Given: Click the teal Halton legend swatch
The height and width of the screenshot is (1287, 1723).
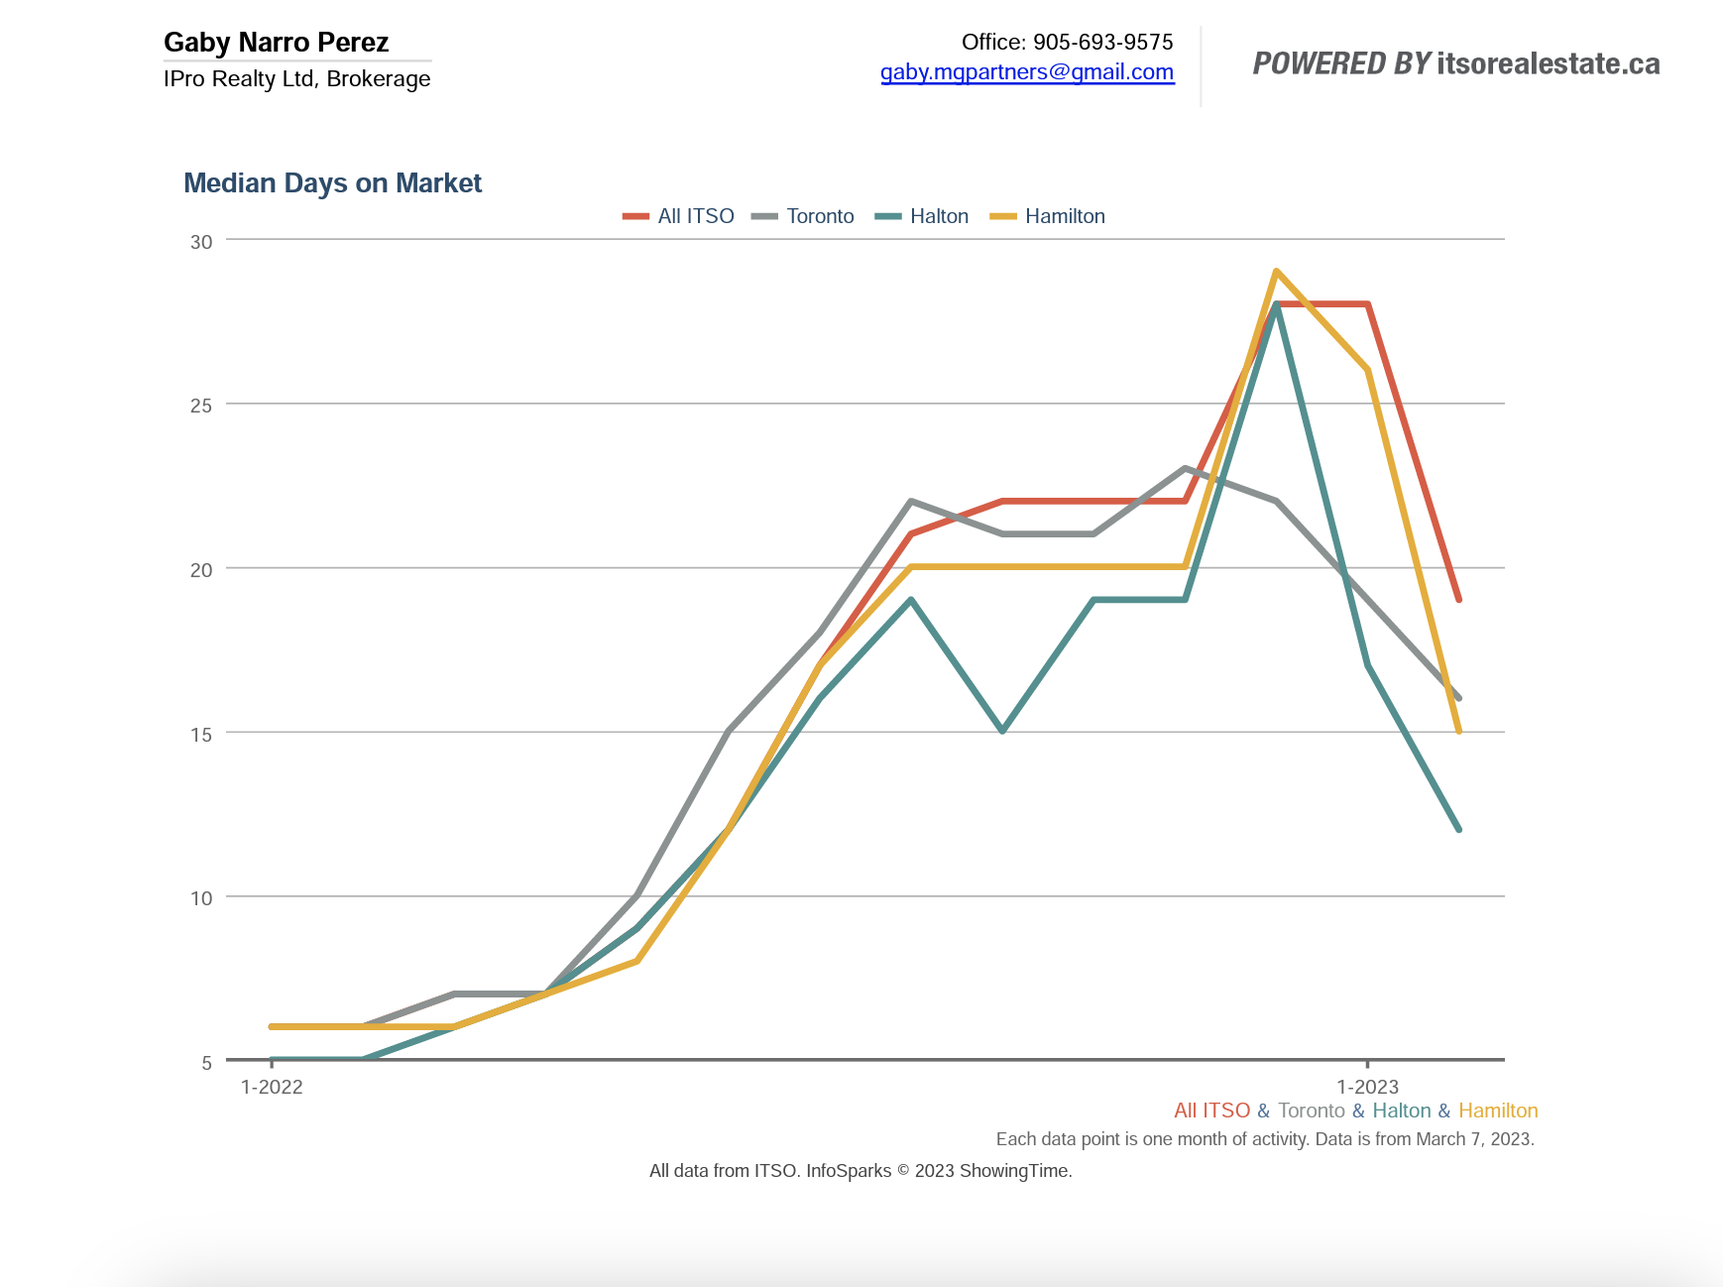Looking at the screenshot, I should pos(888,216).
